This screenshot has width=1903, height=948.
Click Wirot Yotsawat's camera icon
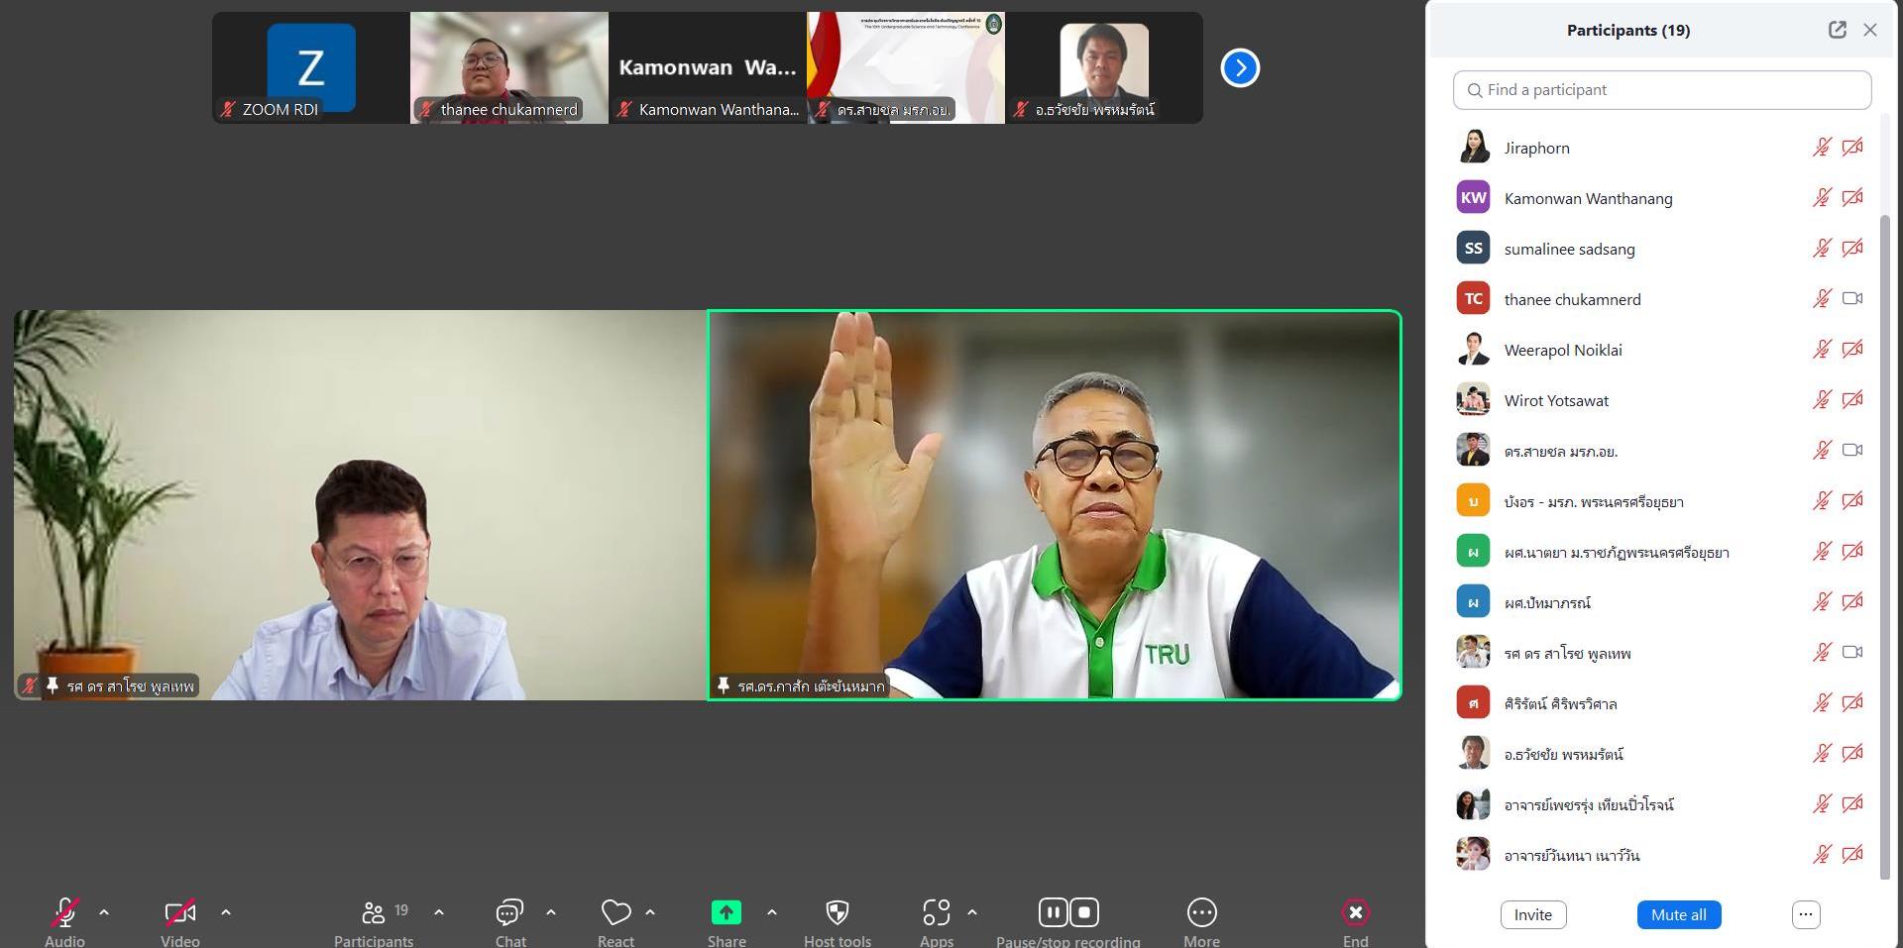pos(1852,400)
